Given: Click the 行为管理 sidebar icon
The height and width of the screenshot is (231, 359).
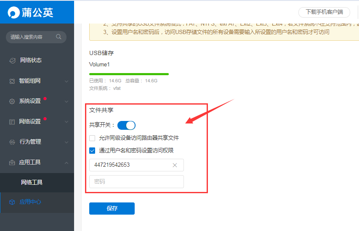Looking at the screenshot, I should (12, 142).
